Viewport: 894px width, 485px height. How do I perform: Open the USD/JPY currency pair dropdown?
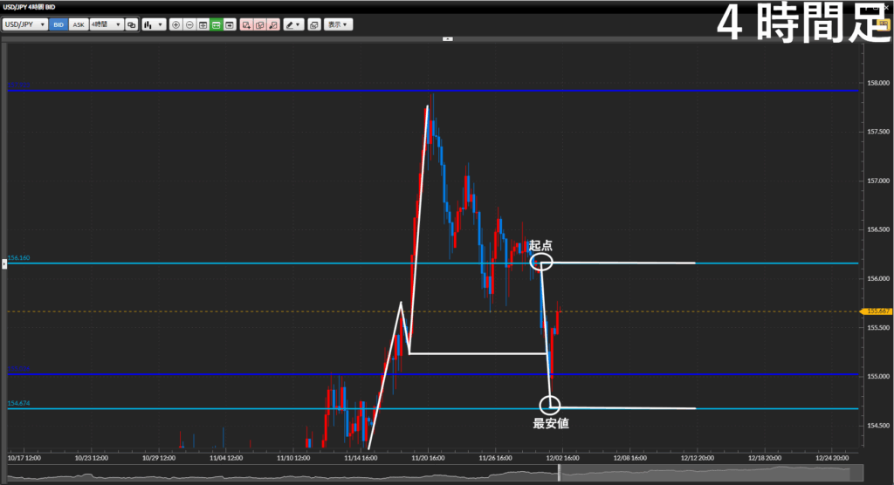pos(24,24)
